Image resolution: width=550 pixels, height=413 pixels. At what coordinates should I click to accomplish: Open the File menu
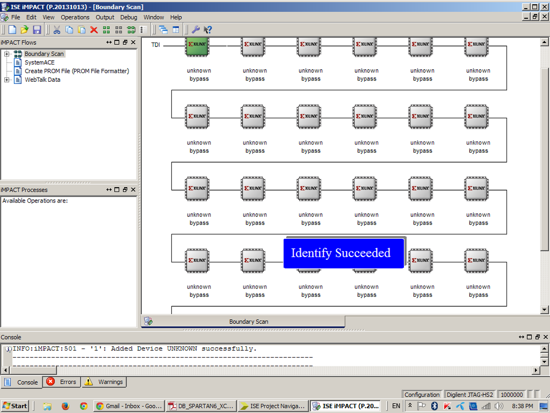pyautogui.click(x=15, y=17)
